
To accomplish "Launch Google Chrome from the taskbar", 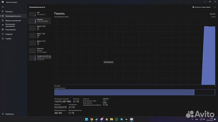I will (91, 120).
